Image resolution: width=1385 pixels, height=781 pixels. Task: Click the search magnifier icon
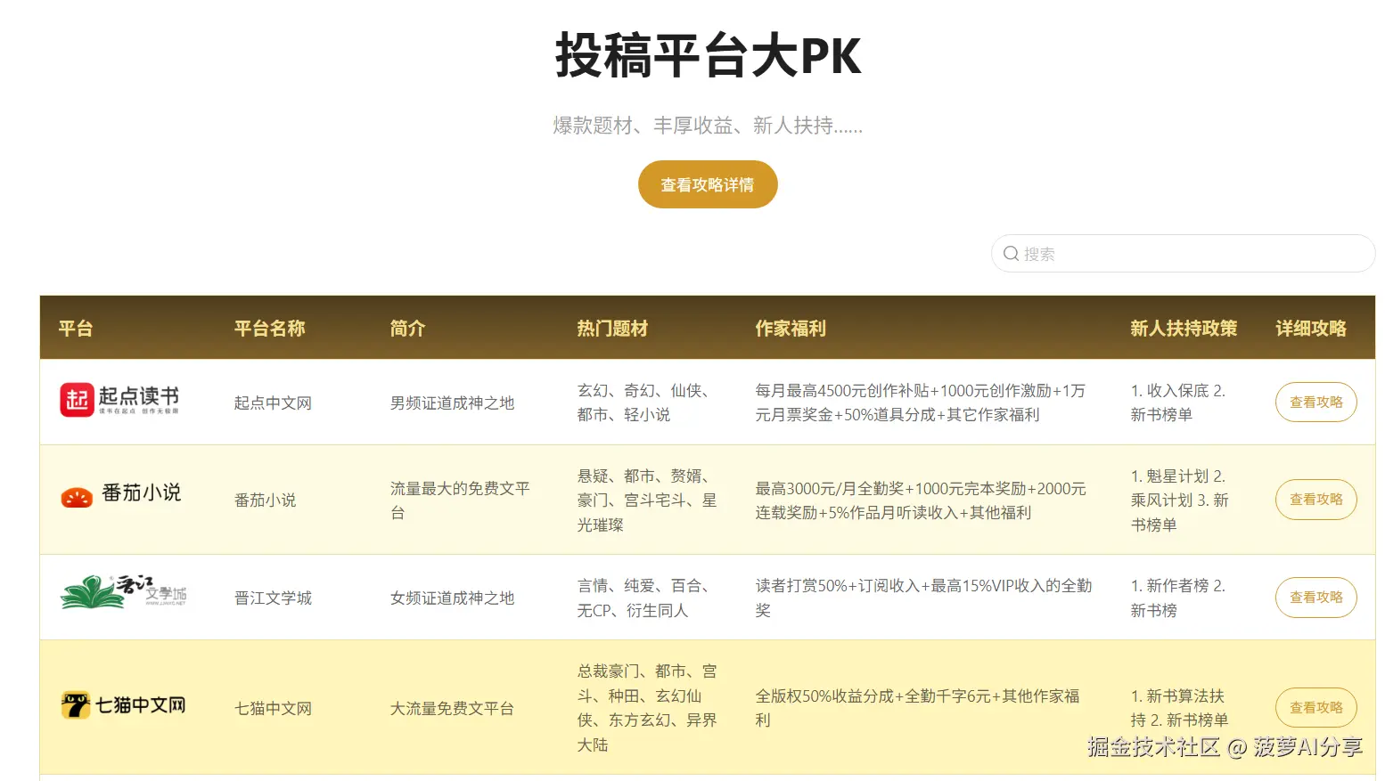[1011, 254]
